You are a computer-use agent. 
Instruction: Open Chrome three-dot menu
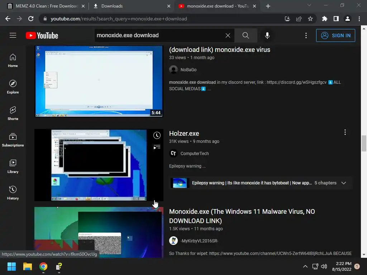coord(359,19)
